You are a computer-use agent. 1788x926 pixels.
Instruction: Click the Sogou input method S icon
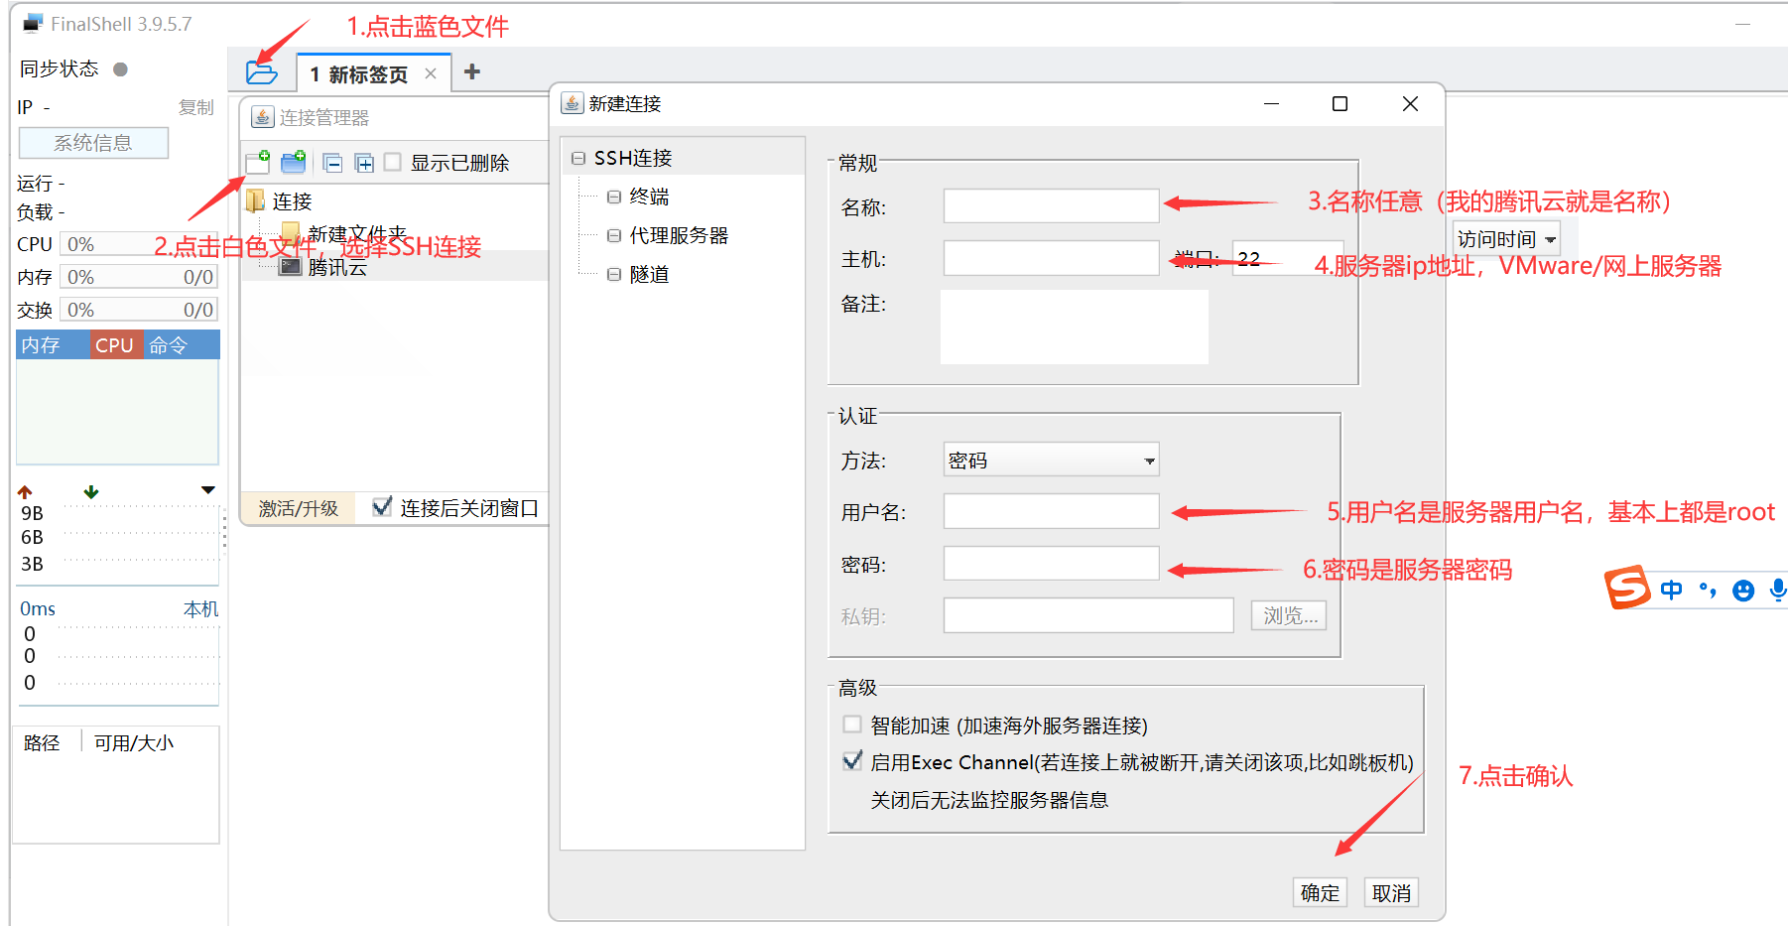tap(1627, 589)
